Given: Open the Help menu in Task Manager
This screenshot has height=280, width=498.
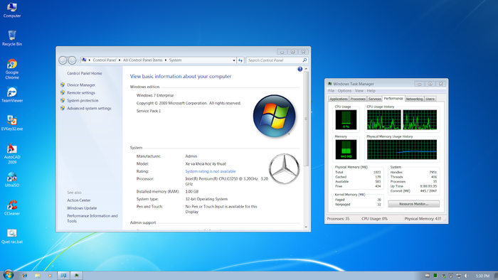Looking at the screenshot, I should point(371,91).
